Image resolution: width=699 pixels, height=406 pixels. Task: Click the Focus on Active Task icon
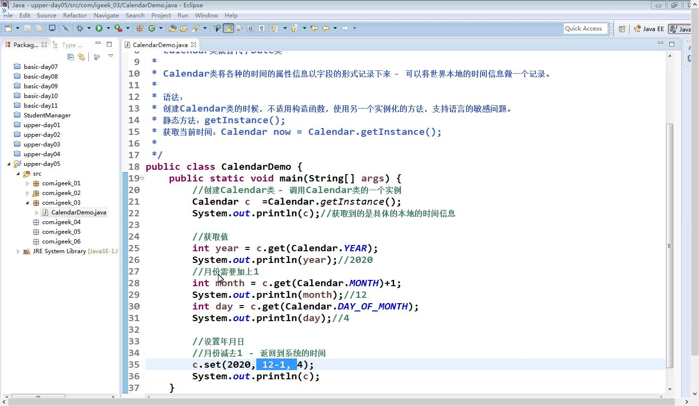[97, 57]
